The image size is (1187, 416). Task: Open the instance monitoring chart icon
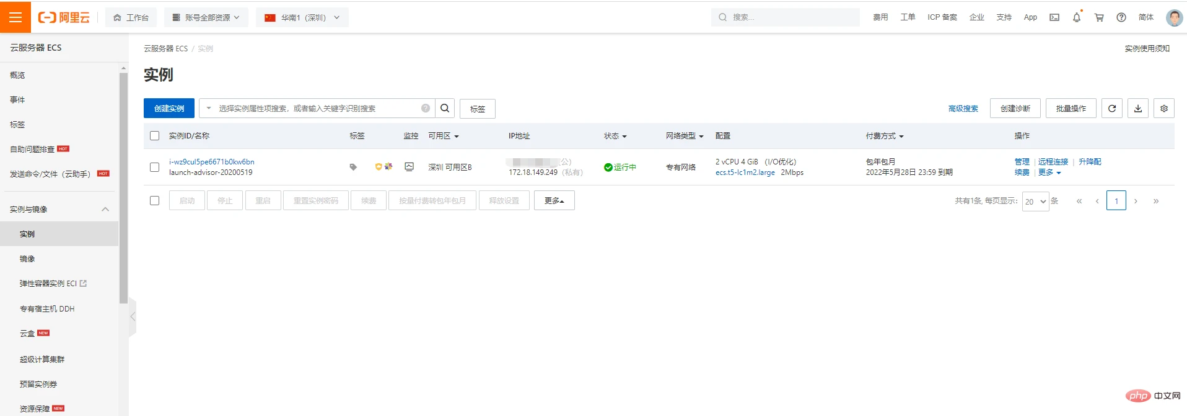[409, 166]
